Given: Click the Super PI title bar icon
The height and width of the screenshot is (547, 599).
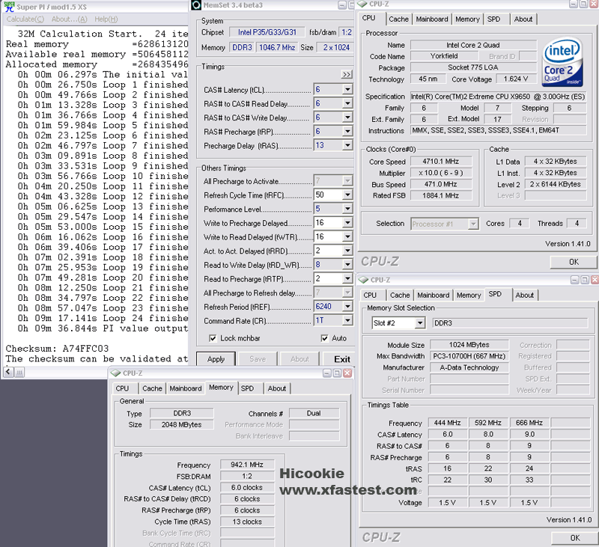Looking at the screenshot, I should click(x=9, y=7).
